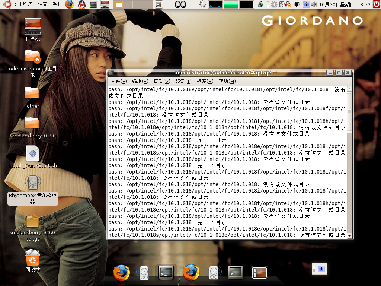Open the 编辑(E) menu in the terminal
The height and width of the screenshot is (286, 381).
pos(140,81)
